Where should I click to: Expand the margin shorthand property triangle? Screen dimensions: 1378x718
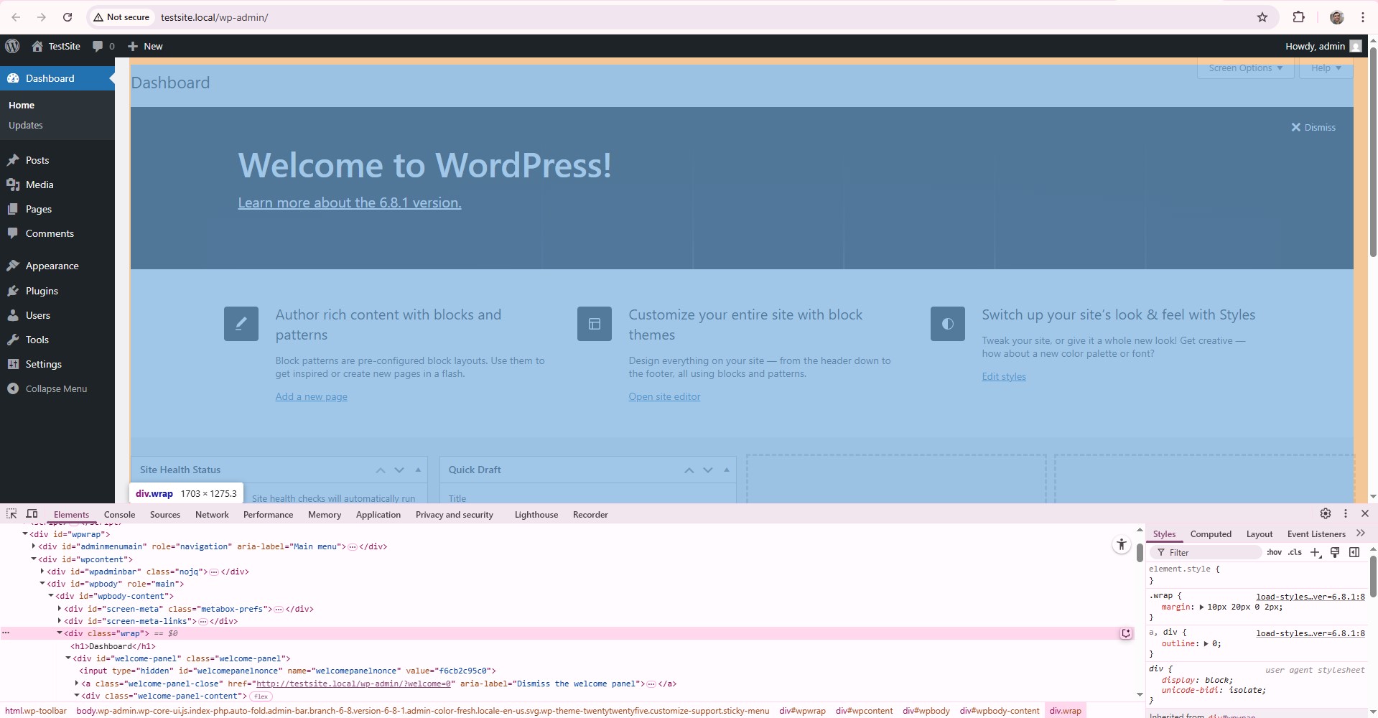[x=1201, y=607]
